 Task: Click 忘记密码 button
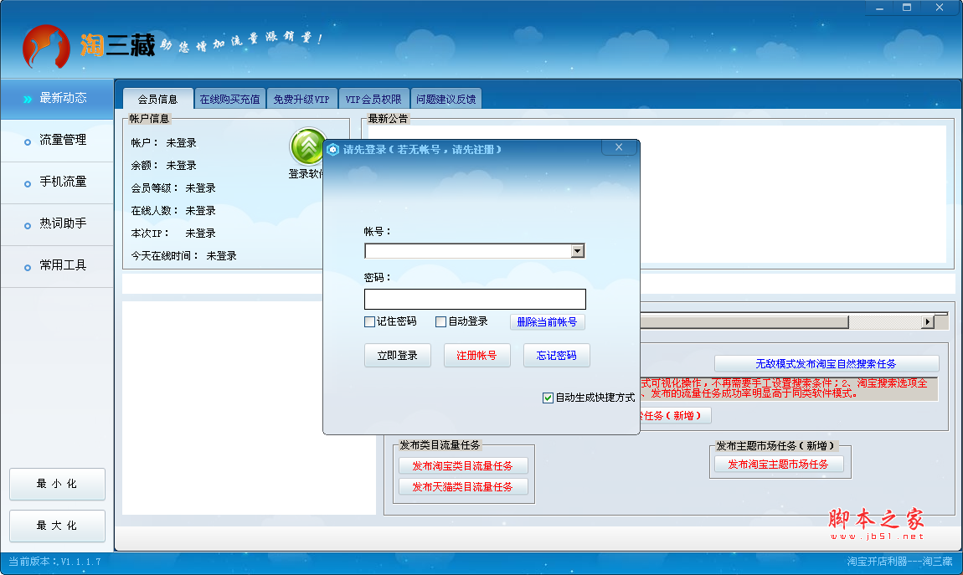click(556, 356)
